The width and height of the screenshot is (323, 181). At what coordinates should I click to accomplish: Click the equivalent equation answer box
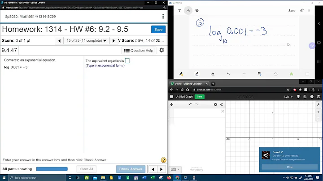(x=127, y=60)
